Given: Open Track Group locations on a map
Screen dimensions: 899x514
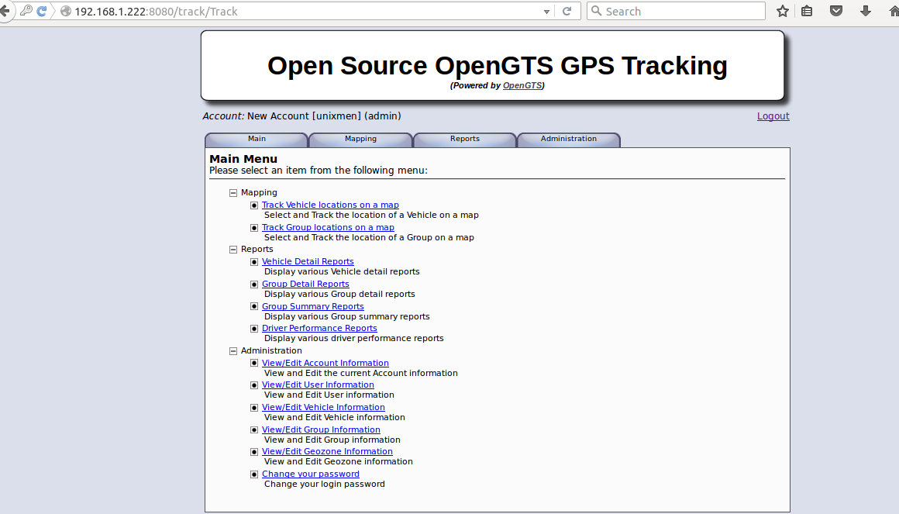Looking at the screenshot, I should pos(328,227).
